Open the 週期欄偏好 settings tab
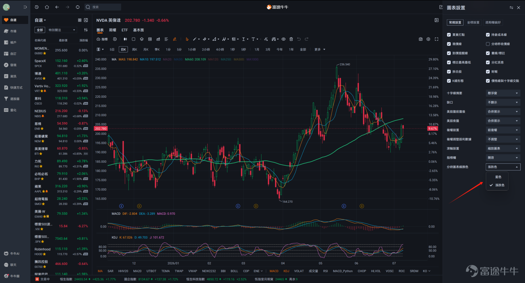The height and width of the screenshot is (283, 525). point(493,23)
